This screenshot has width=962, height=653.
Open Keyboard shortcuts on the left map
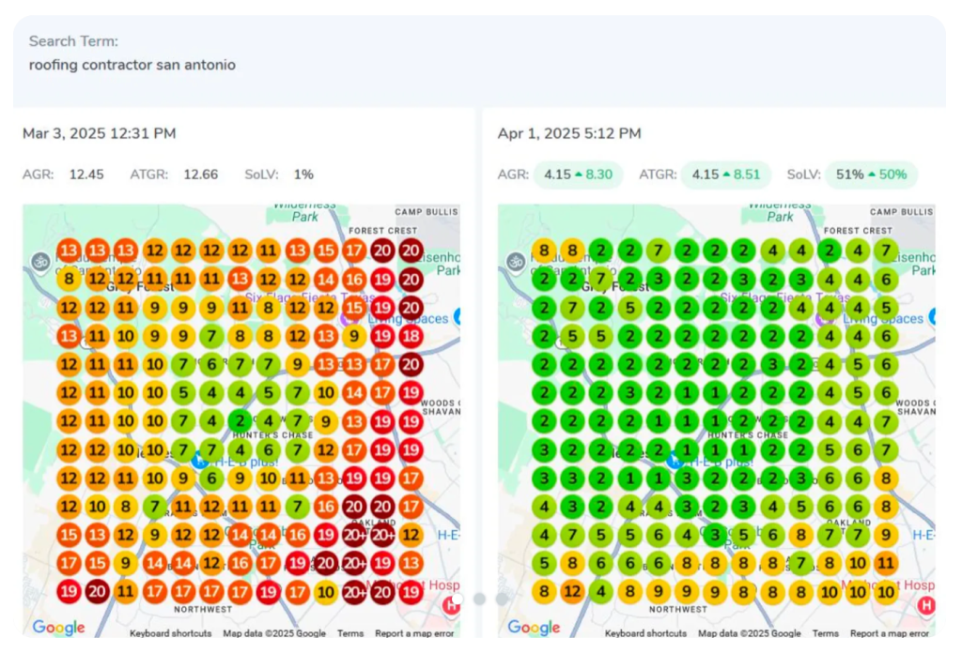[x=172, y=633]
